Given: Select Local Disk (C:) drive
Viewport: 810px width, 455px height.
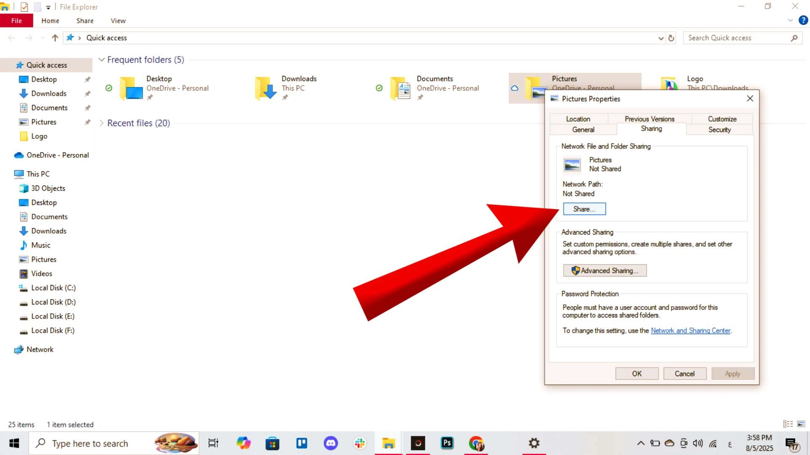Looking at the screenshot, I should (53, 288).
